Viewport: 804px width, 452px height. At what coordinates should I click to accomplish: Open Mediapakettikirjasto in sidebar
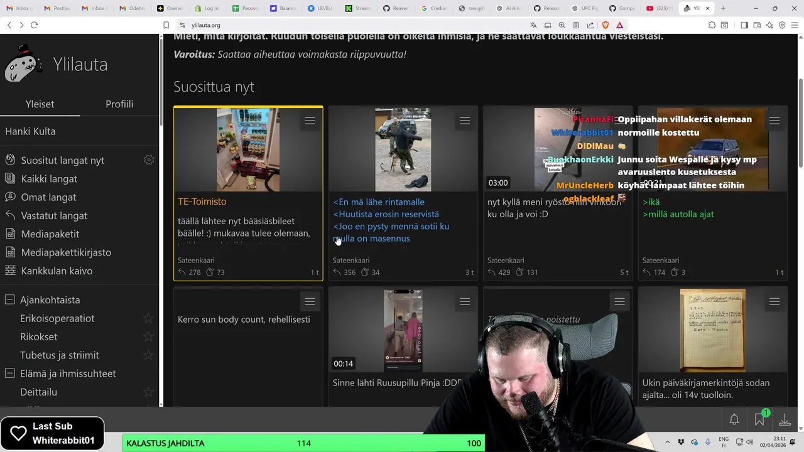point(66,252)
